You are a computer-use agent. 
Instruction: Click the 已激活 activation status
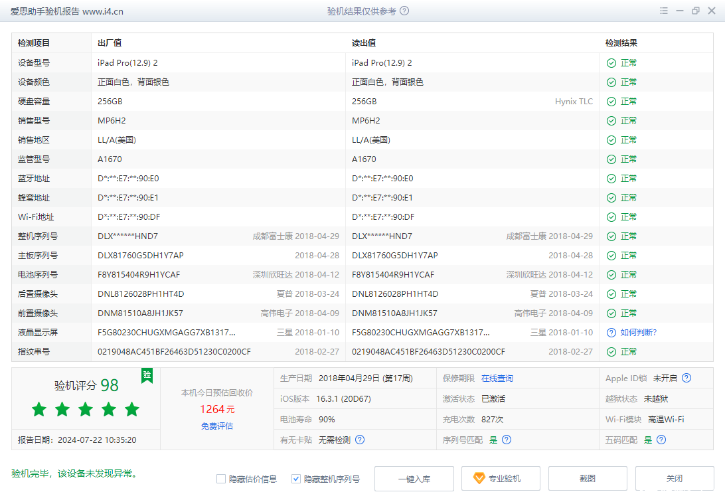pos(493,398)
